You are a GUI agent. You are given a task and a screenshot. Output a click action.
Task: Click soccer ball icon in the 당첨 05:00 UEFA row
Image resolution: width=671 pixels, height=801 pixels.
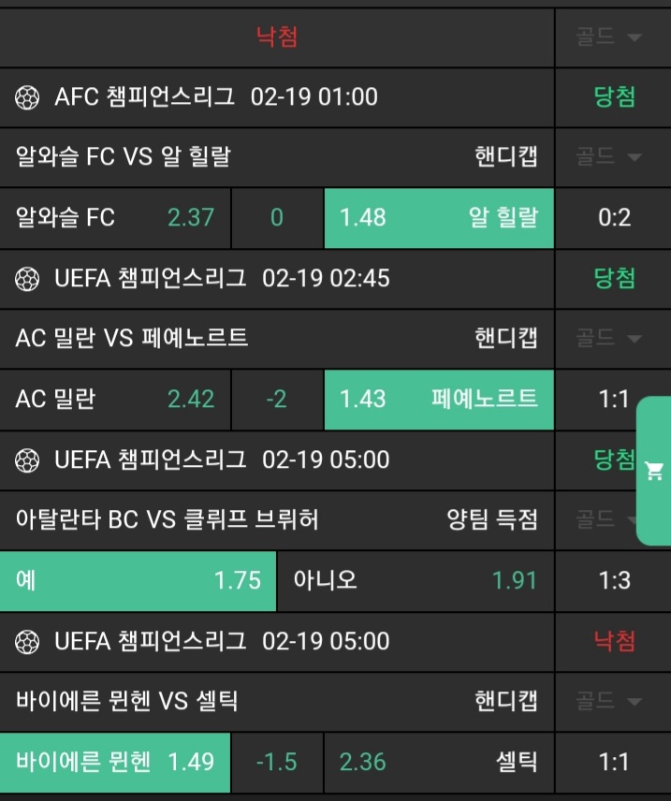pyautogui.click(x=28, y=459)
